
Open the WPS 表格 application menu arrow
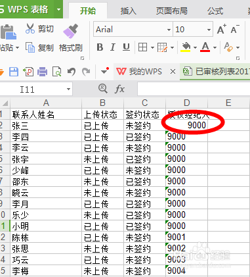click(x=58, y=9)
